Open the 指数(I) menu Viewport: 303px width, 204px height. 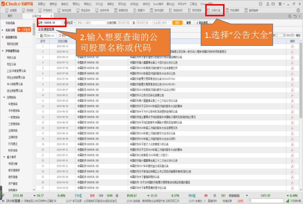point(110,4)
